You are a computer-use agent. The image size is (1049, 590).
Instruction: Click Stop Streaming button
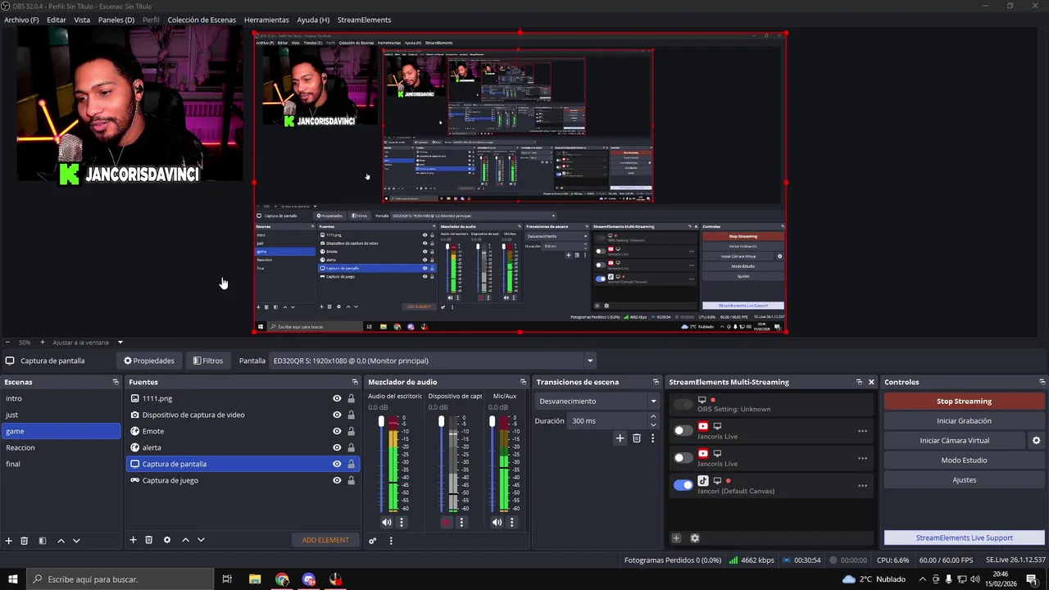click(964, 402)
